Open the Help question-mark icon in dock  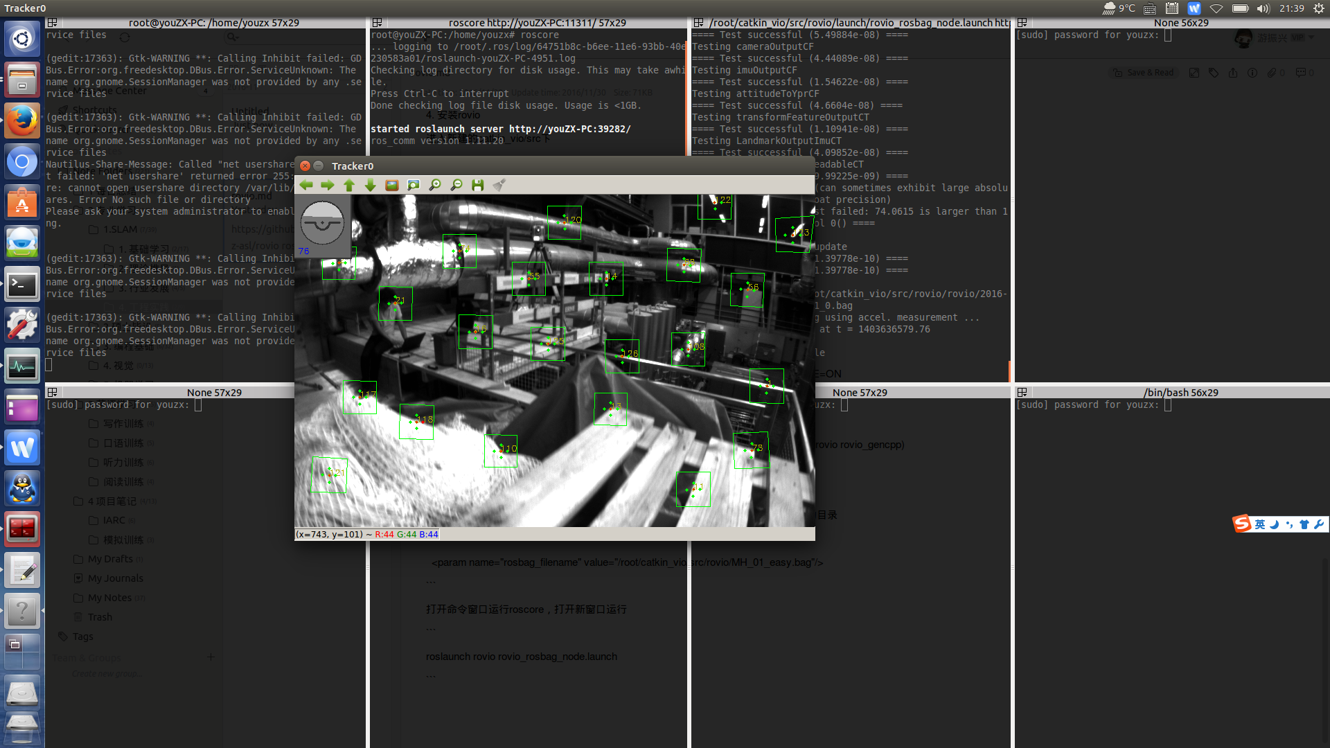(22, 612)
